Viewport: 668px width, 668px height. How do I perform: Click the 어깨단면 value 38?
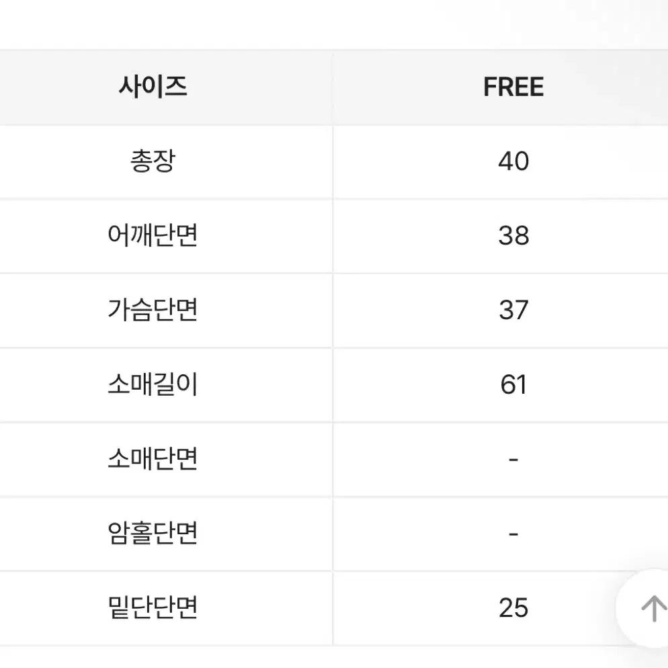click(513, 236)
